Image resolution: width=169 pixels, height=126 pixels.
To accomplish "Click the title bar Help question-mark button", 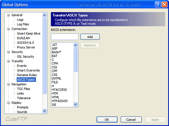I will point(158,5).
